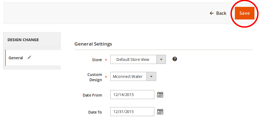263x127 pixels.
Task: Switch to the General tab
Action: [16, 58]
